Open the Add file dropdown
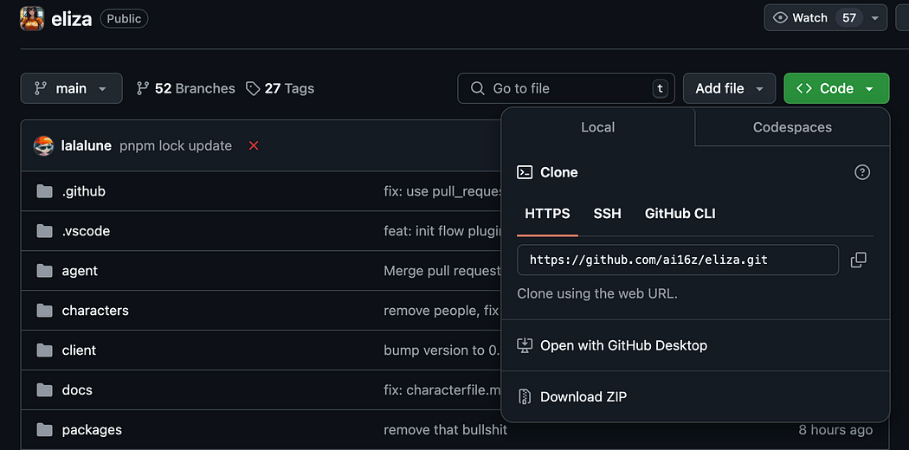The image size is (909, 450). coord(729,88)
